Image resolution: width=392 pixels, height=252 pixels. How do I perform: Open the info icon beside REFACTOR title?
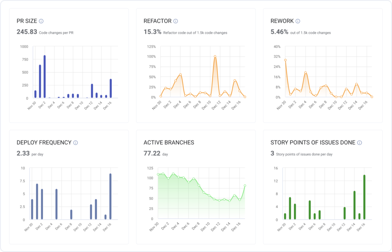click(176, 21)
